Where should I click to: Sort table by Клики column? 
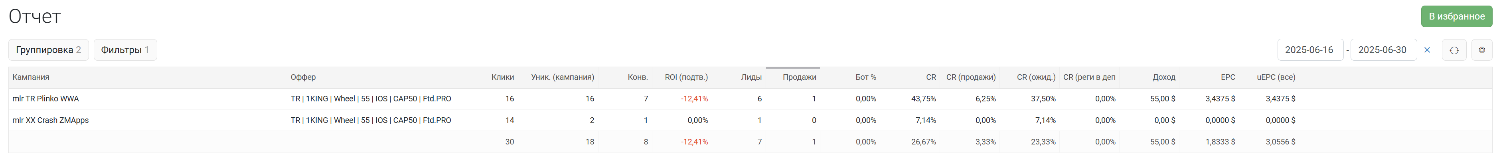click(502, 78)
